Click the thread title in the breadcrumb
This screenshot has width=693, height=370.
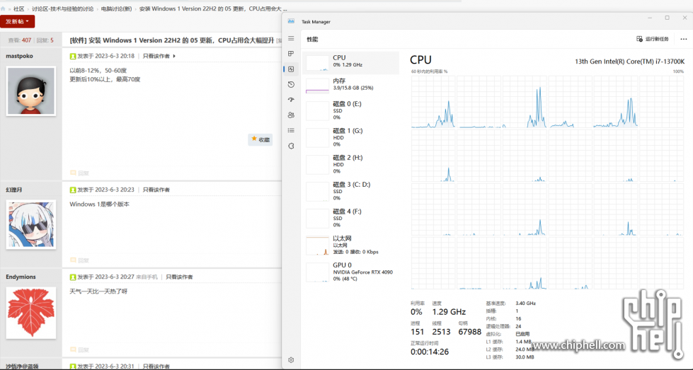(213, 8)
